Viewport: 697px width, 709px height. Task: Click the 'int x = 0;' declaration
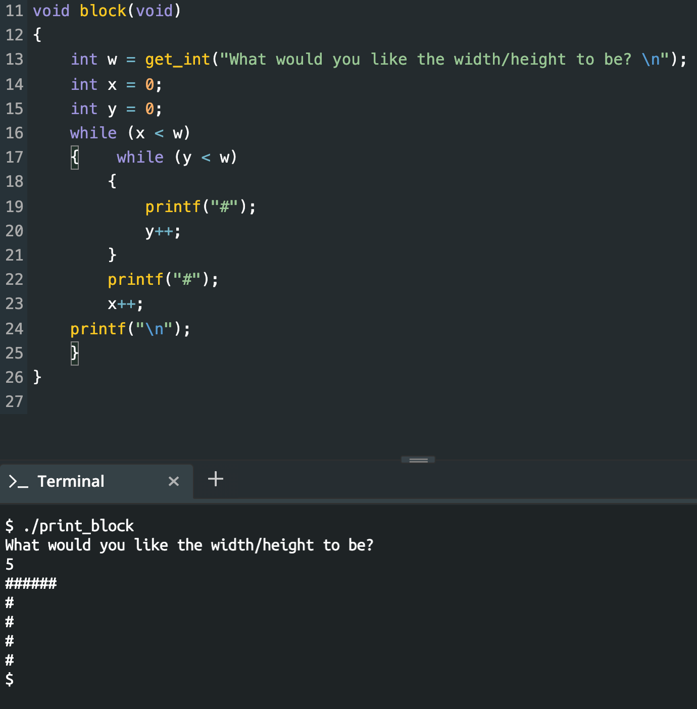[x=117, y=84]
